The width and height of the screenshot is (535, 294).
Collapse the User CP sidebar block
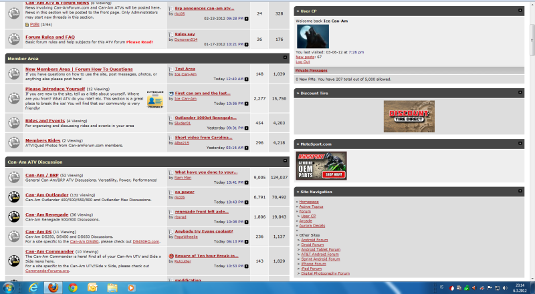(520, 10)
